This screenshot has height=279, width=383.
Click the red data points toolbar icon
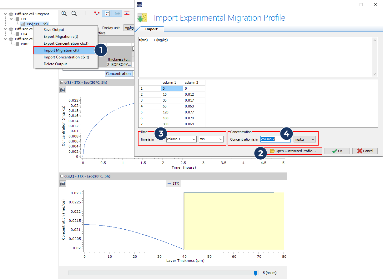coord(97,13)
